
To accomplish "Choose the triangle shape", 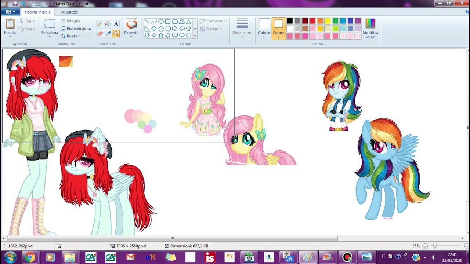I will coord(189,22).
